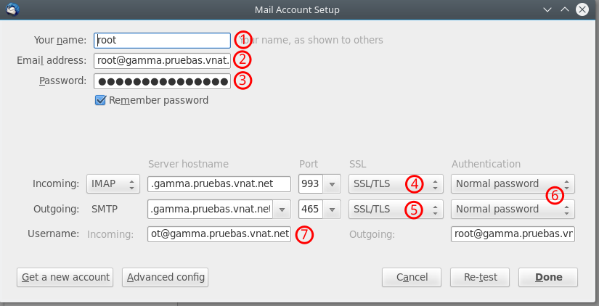Open the outgoing port 465 dropdown arrow

[x=332, y=209]
